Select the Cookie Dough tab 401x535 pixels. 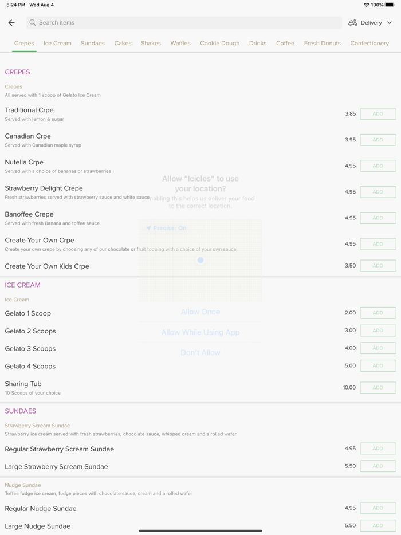coord(220,43)
